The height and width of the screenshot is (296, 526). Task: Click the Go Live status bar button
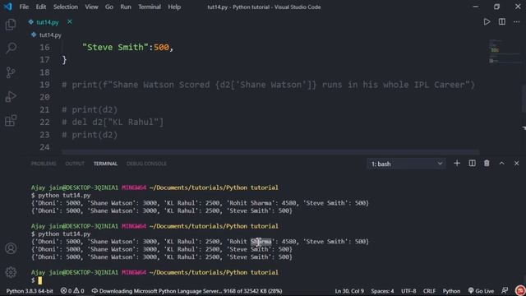[x=481, y=291]
